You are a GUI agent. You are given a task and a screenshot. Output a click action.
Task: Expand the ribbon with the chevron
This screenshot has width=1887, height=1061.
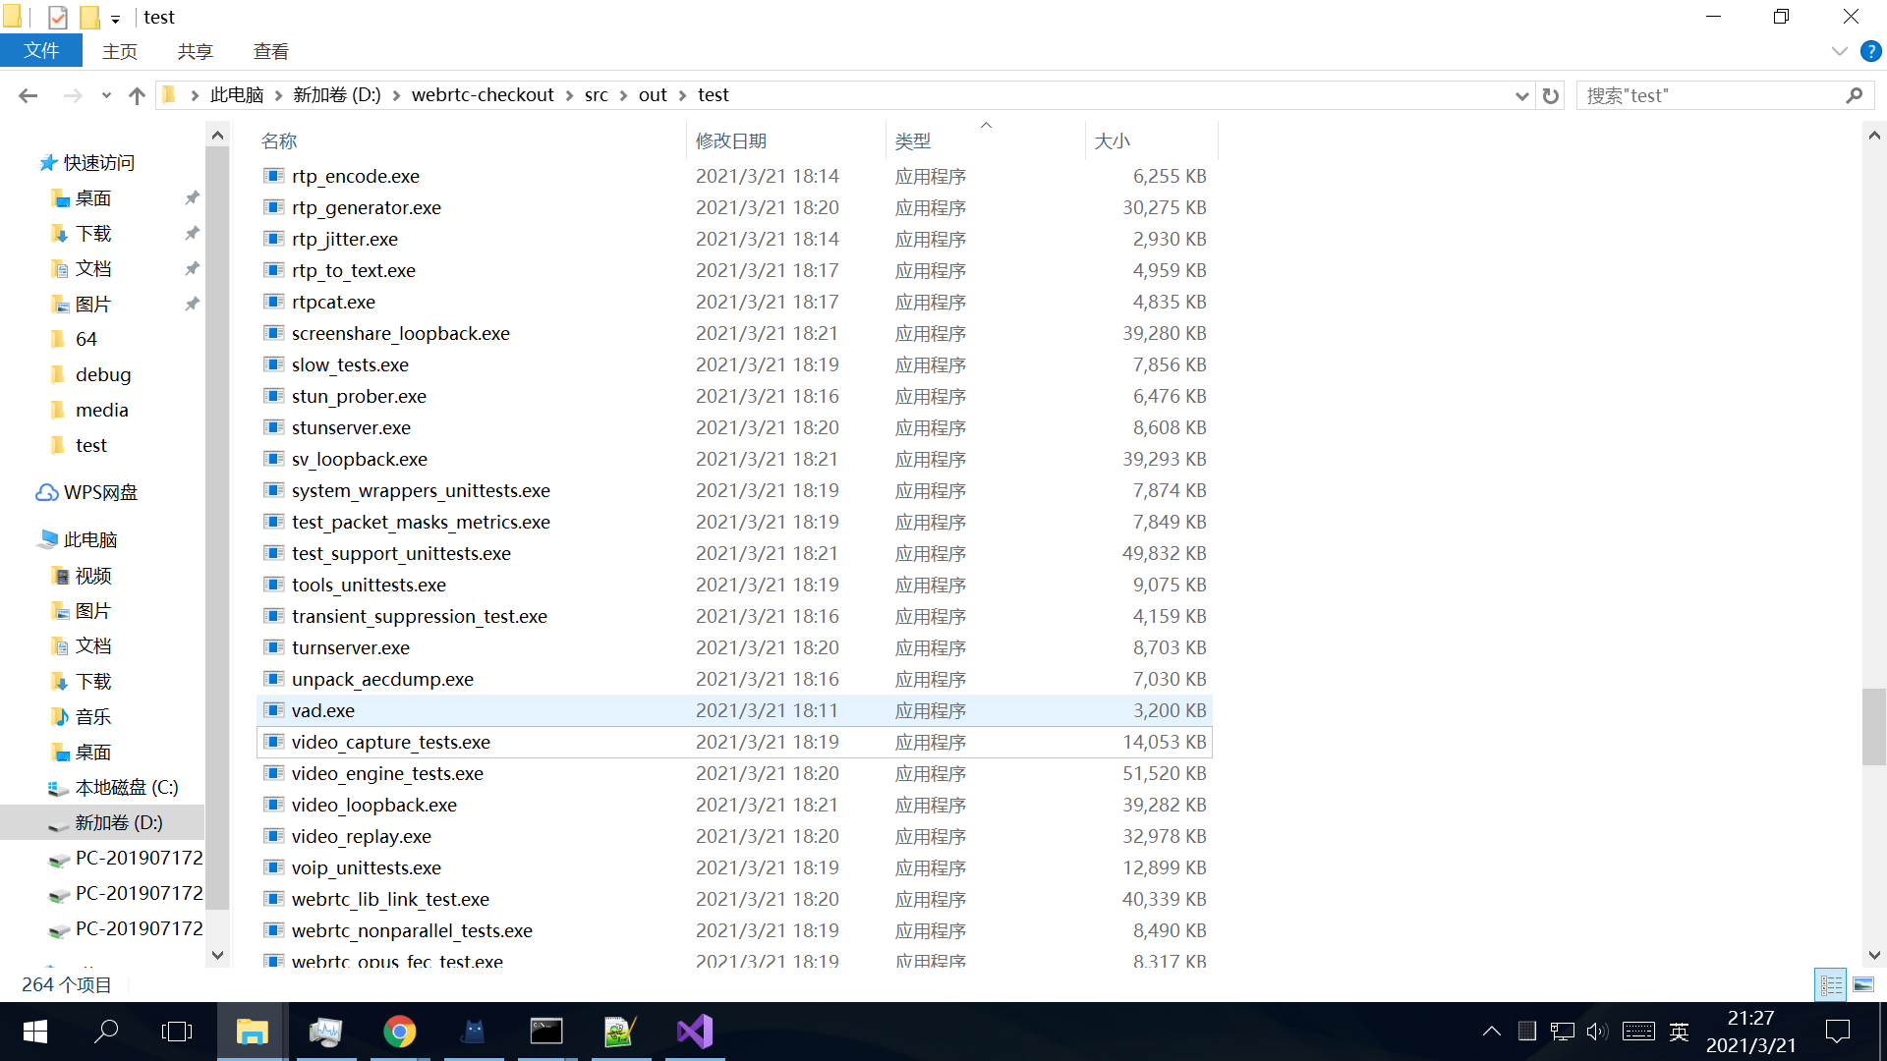click(1839, 51)
